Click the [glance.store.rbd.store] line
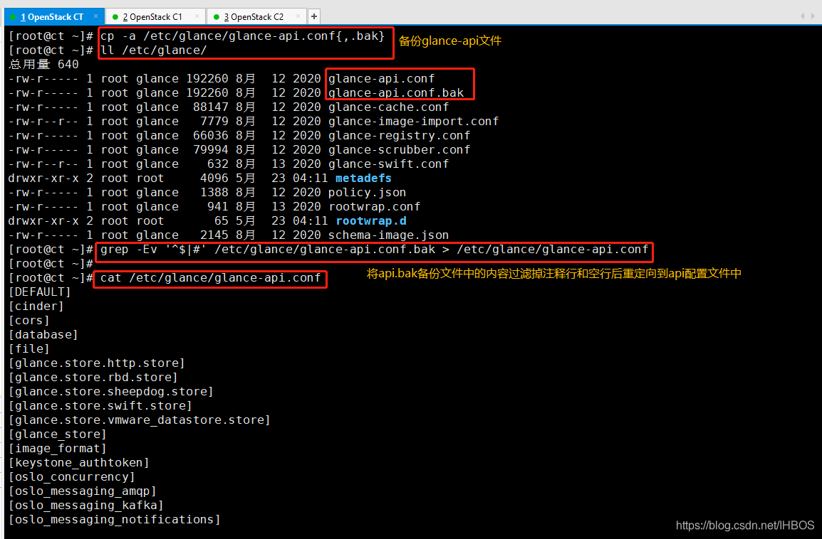This screenshot has height=539, width=822. [x=93, y=377]
